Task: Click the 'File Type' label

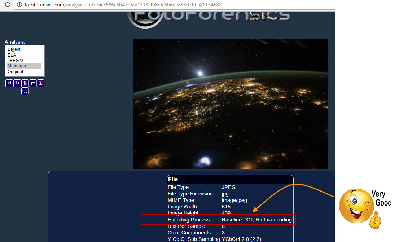Action: (178, 187)
